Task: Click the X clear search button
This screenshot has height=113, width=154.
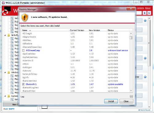Action: coord(144,13)
